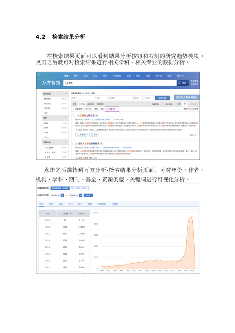235x333 pixels.
Task: Click the M badge beside second result title
Action: [101, 144]
